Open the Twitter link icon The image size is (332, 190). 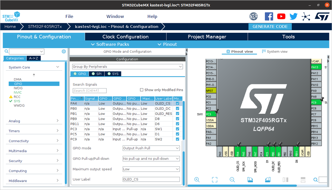point(293,16)
